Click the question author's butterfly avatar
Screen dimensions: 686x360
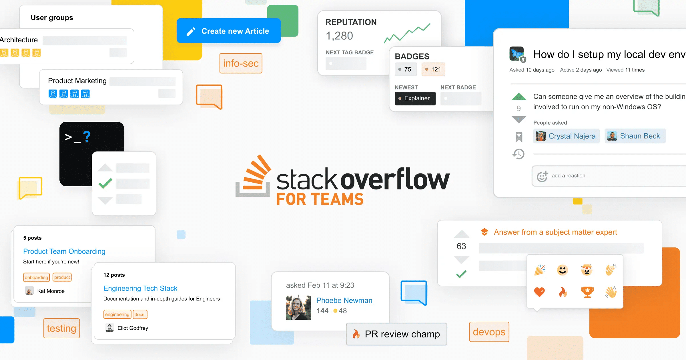pyautogui.click(x=517, y=54)
